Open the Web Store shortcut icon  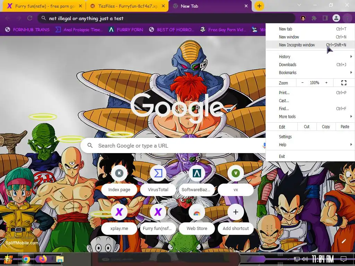click(x=197, y=212)
